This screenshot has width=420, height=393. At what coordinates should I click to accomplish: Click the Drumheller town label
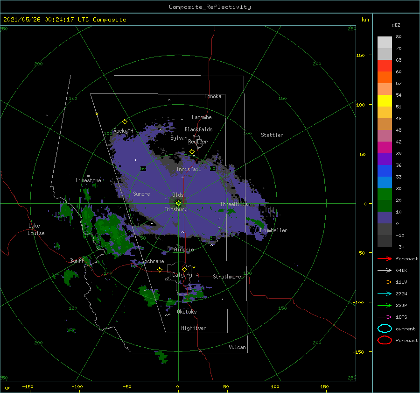point(273,230)
